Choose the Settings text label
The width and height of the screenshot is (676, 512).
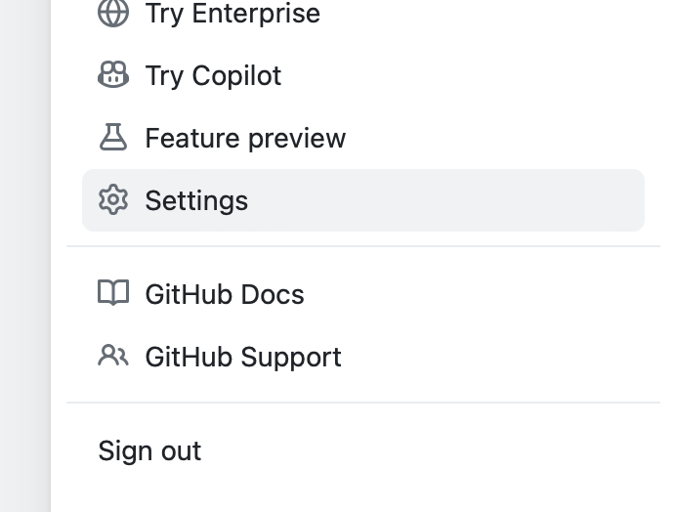[x=196, y=200]
